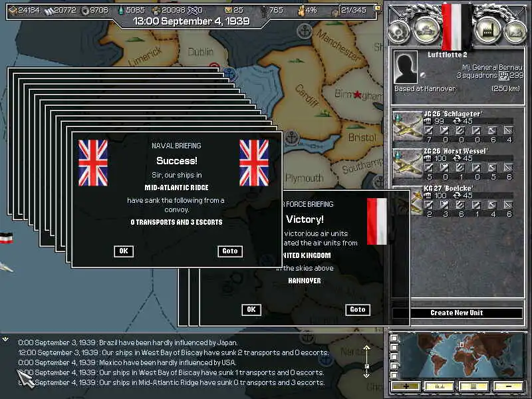This screenshot has width=532, height=399.
Task: Click Goto in the Naval Briefing dialog
Action: (229, 251)
